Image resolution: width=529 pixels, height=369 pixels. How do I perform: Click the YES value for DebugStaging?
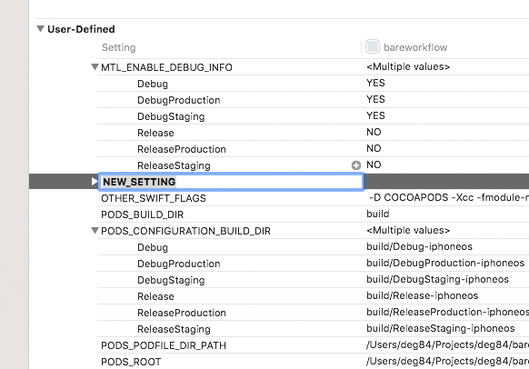pos(375,115)
